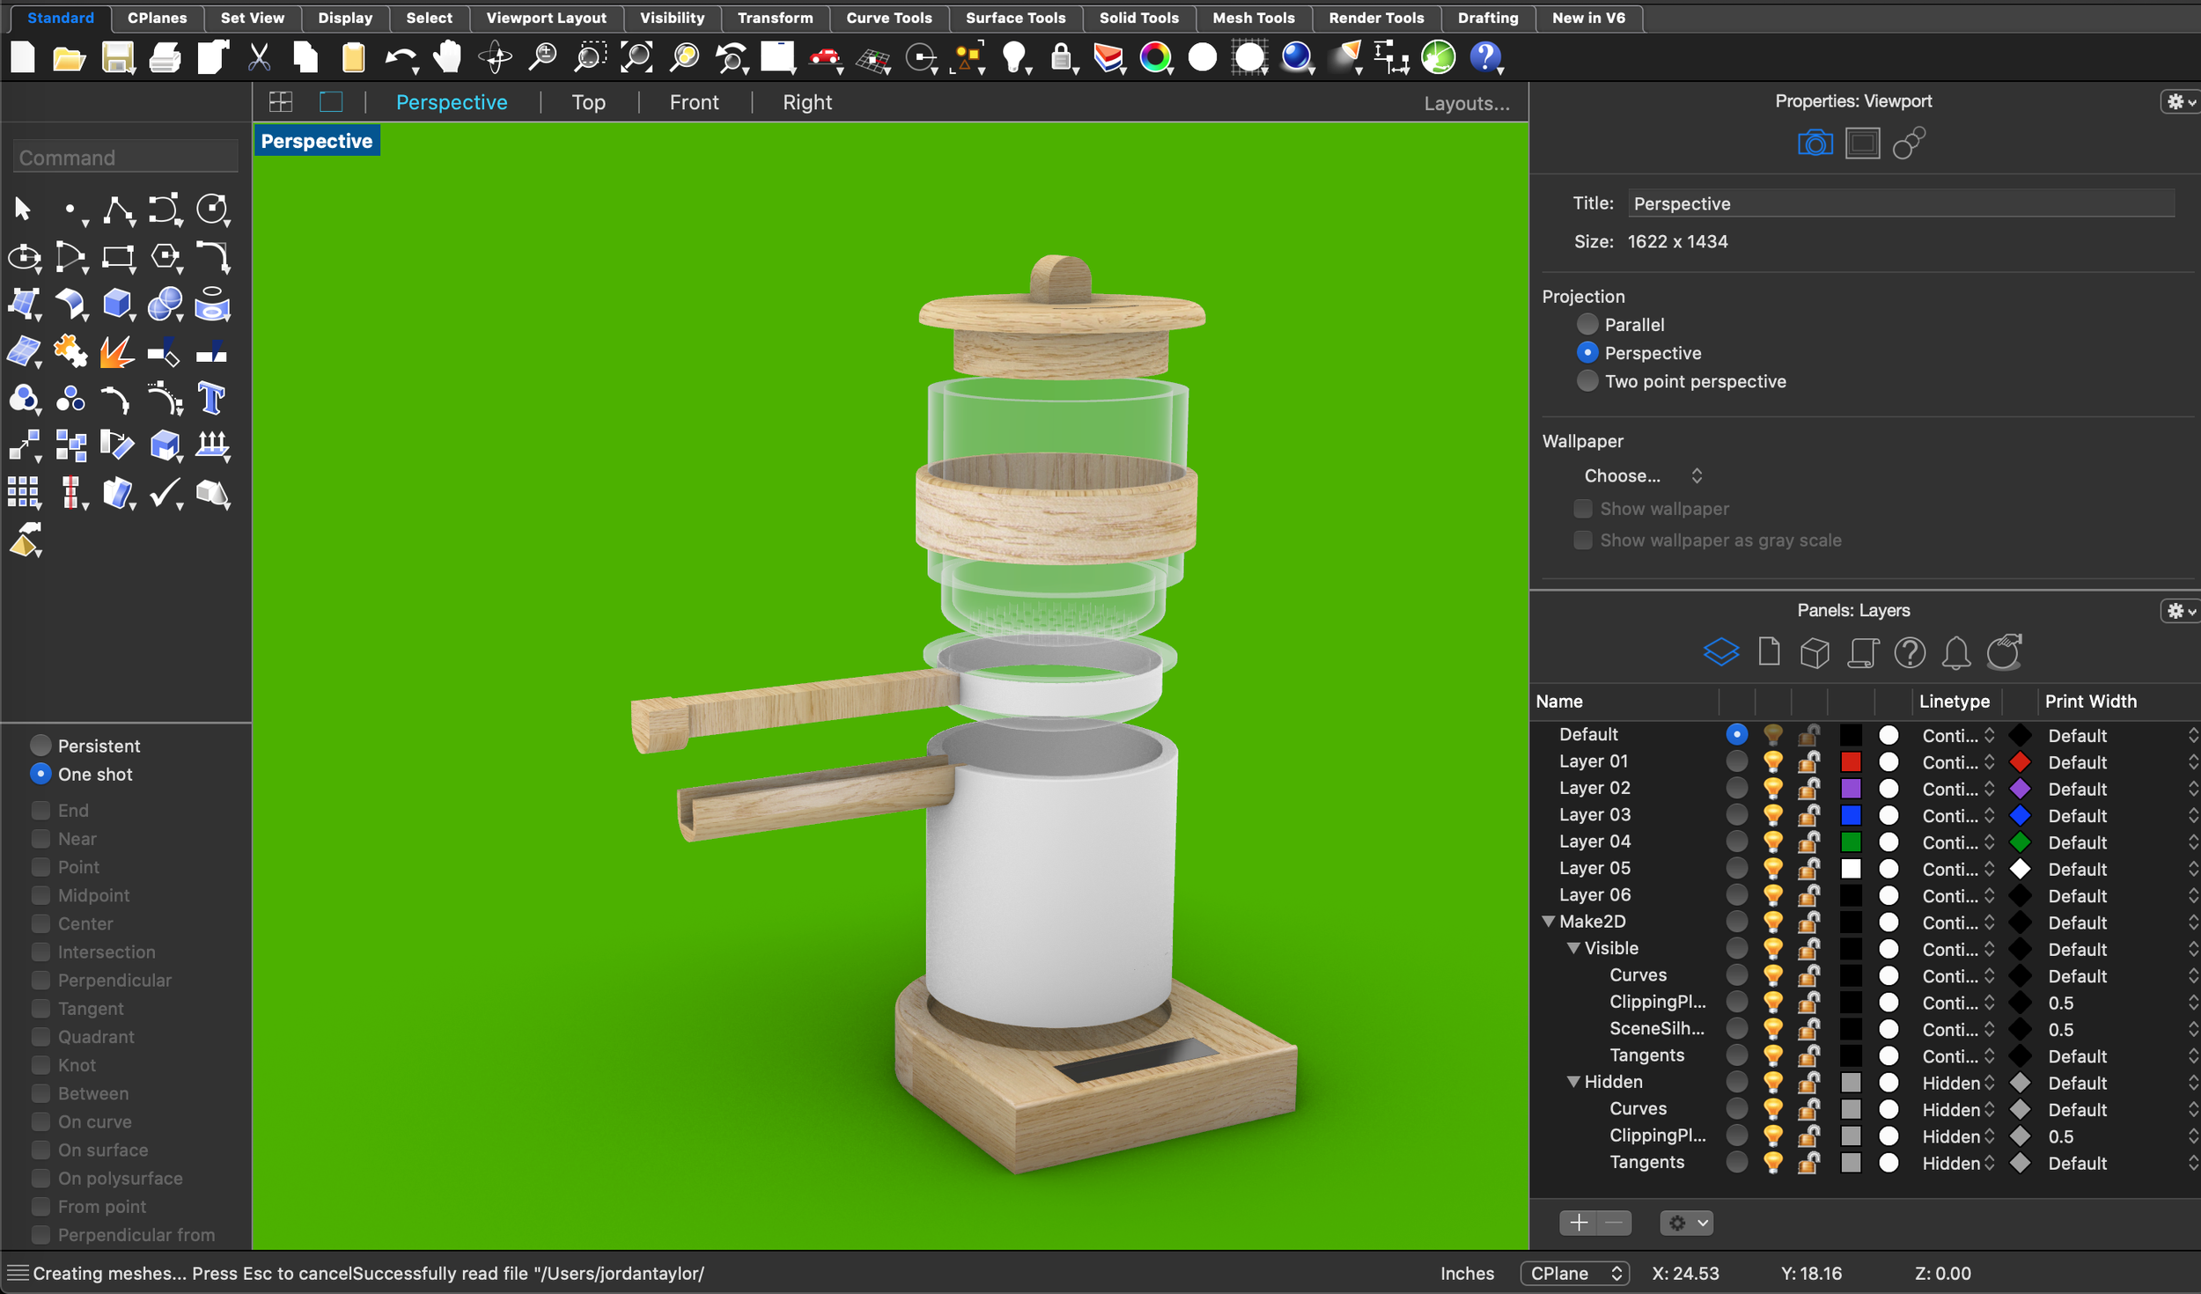Click the Layouts... button
This screenshot has width=2201, height=1294.
(1467, 103)
